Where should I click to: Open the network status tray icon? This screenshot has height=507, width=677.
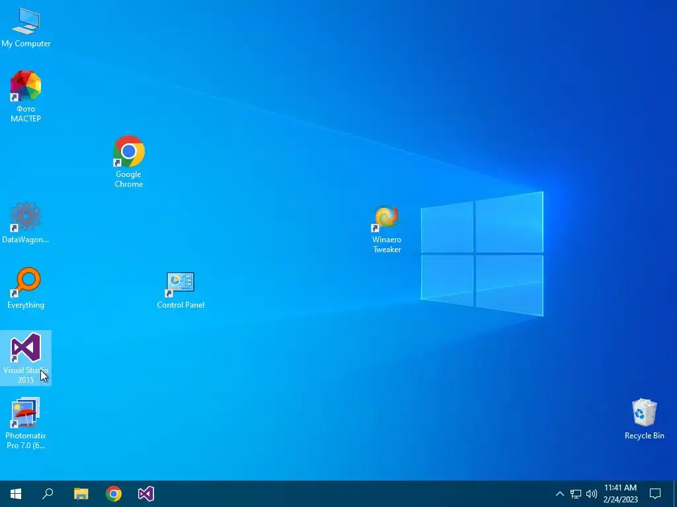(x=576, y=494)
